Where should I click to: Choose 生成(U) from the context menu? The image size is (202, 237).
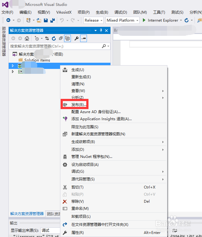point(114,70)
